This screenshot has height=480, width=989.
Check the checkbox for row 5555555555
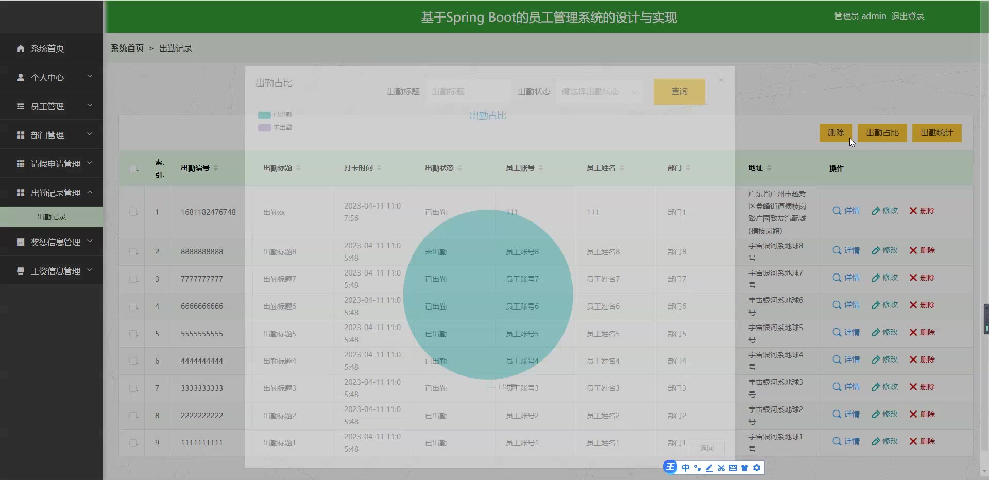point(133,334)
